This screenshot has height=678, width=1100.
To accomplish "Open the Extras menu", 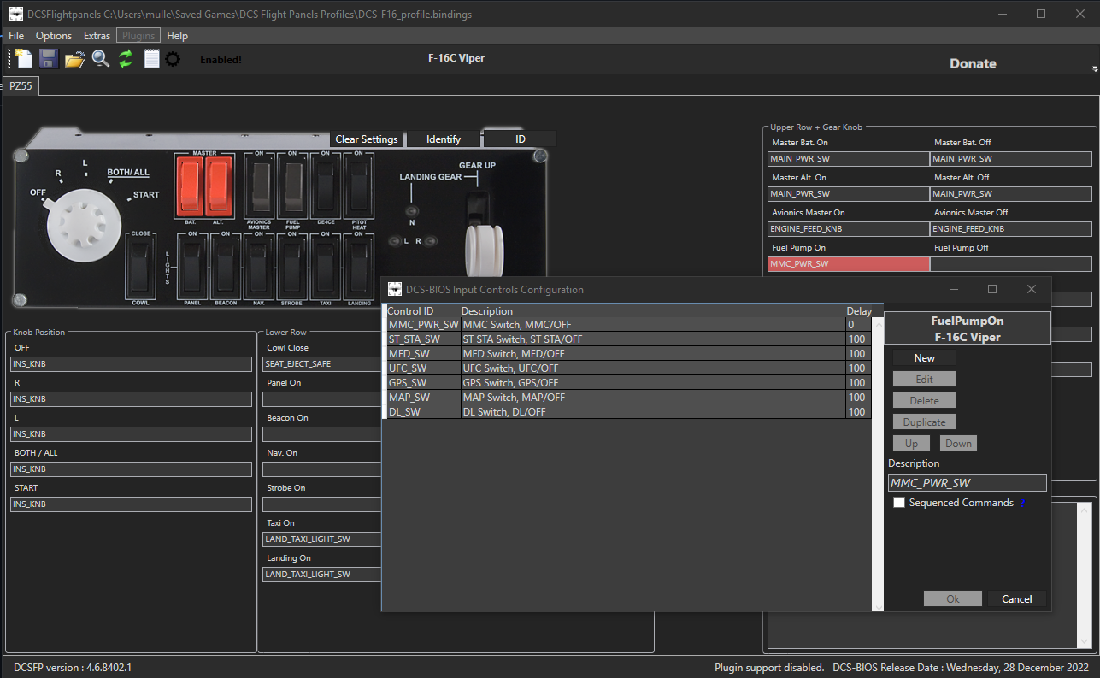I will coord(97,36).
